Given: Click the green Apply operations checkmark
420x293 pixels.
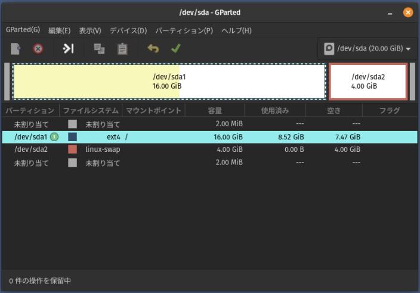Looking at the screenshot, I should pyautogui.click(x=176, y=48).
